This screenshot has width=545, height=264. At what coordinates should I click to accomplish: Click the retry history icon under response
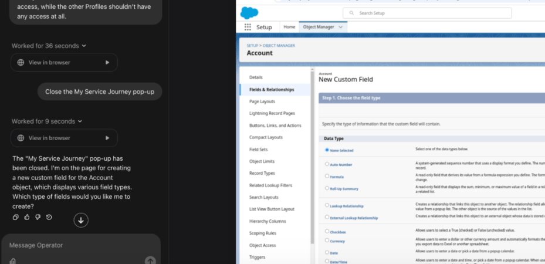[x=49, y=217]
